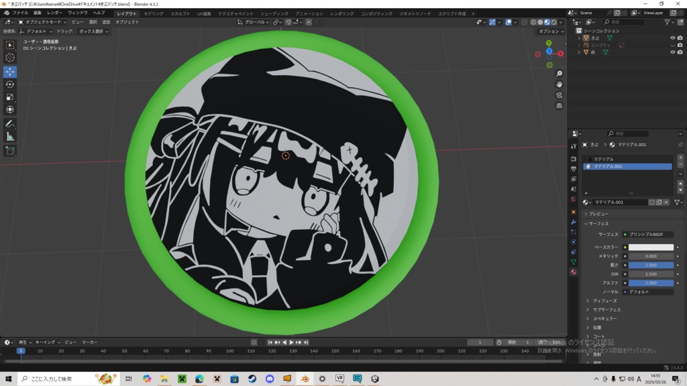Enable rendered viewport shading
Screen dimensions: 687x386
click(553, 22)
